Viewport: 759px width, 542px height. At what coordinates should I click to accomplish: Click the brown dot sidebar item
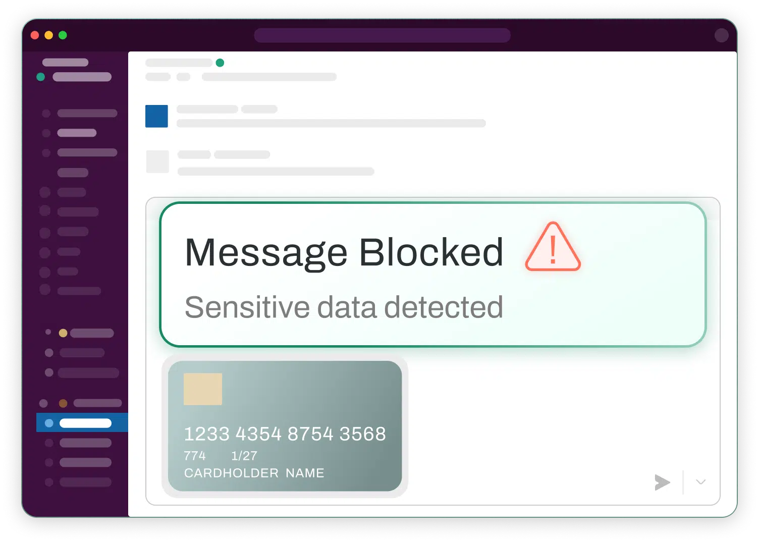[x=90, y=403]
